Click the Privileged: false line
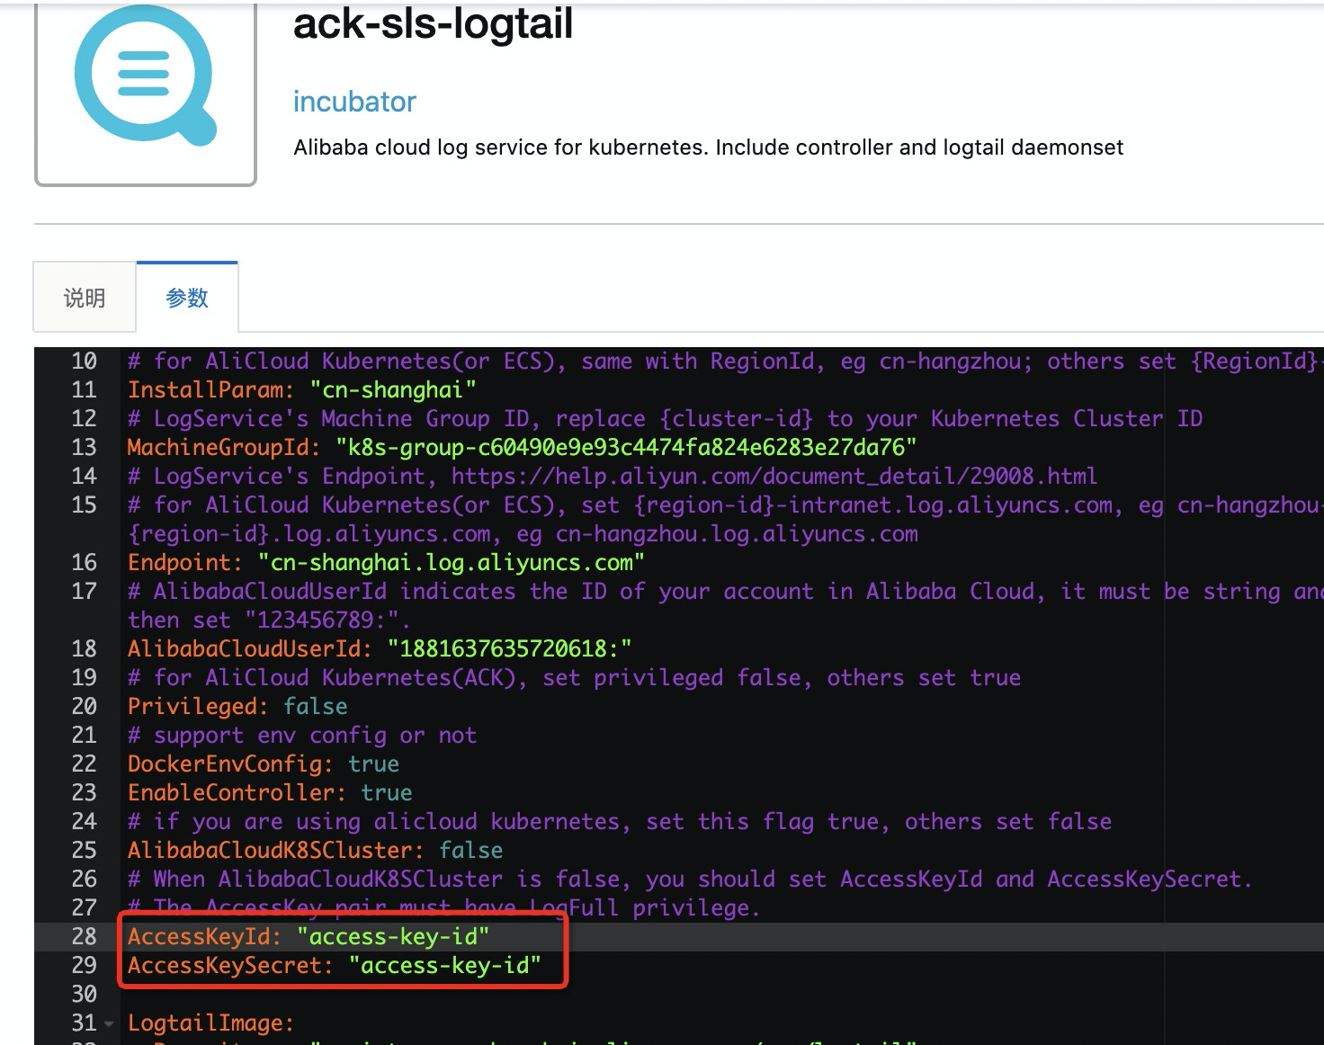This screenshot has height=1045, width=1324. pos(237,706)
